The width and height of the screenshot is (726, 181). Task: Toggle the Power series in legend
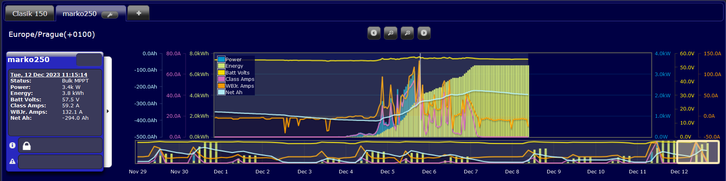tap(230, 59)
